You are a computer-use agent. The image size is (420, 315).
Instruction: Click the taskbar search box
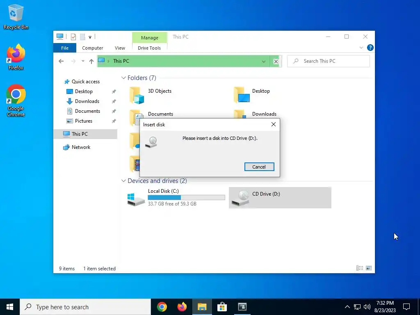point(85,307)
